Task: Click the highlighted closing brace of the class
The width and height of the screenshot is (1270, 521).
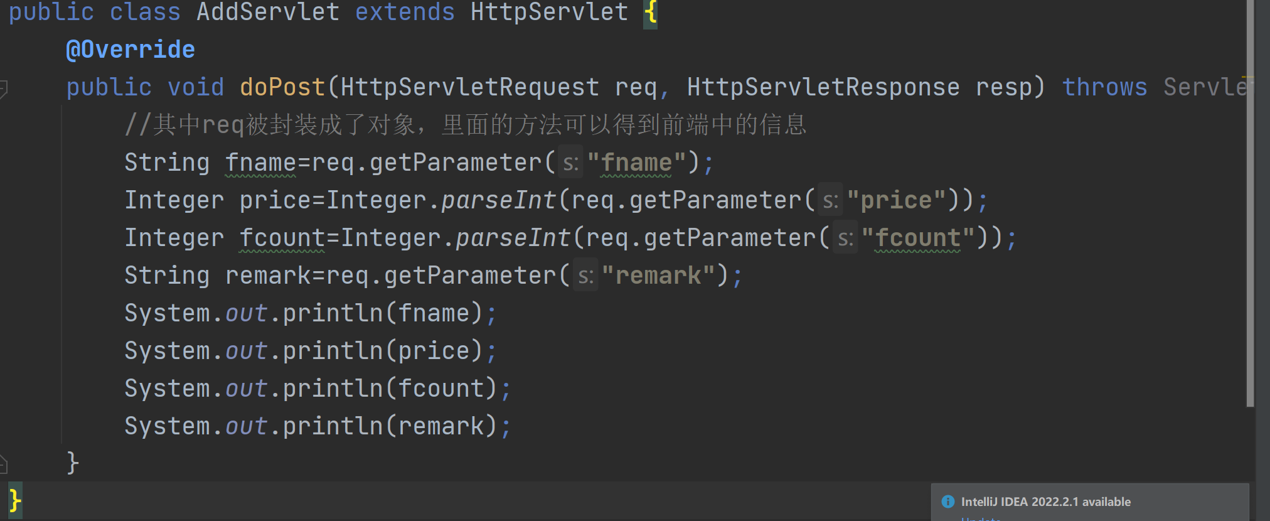Action: coord(15,500)
